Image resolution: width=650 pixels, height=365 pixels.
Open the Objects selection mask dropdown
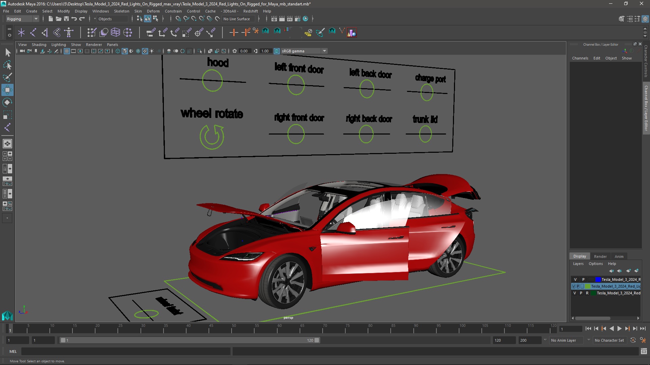coord(112,19)
